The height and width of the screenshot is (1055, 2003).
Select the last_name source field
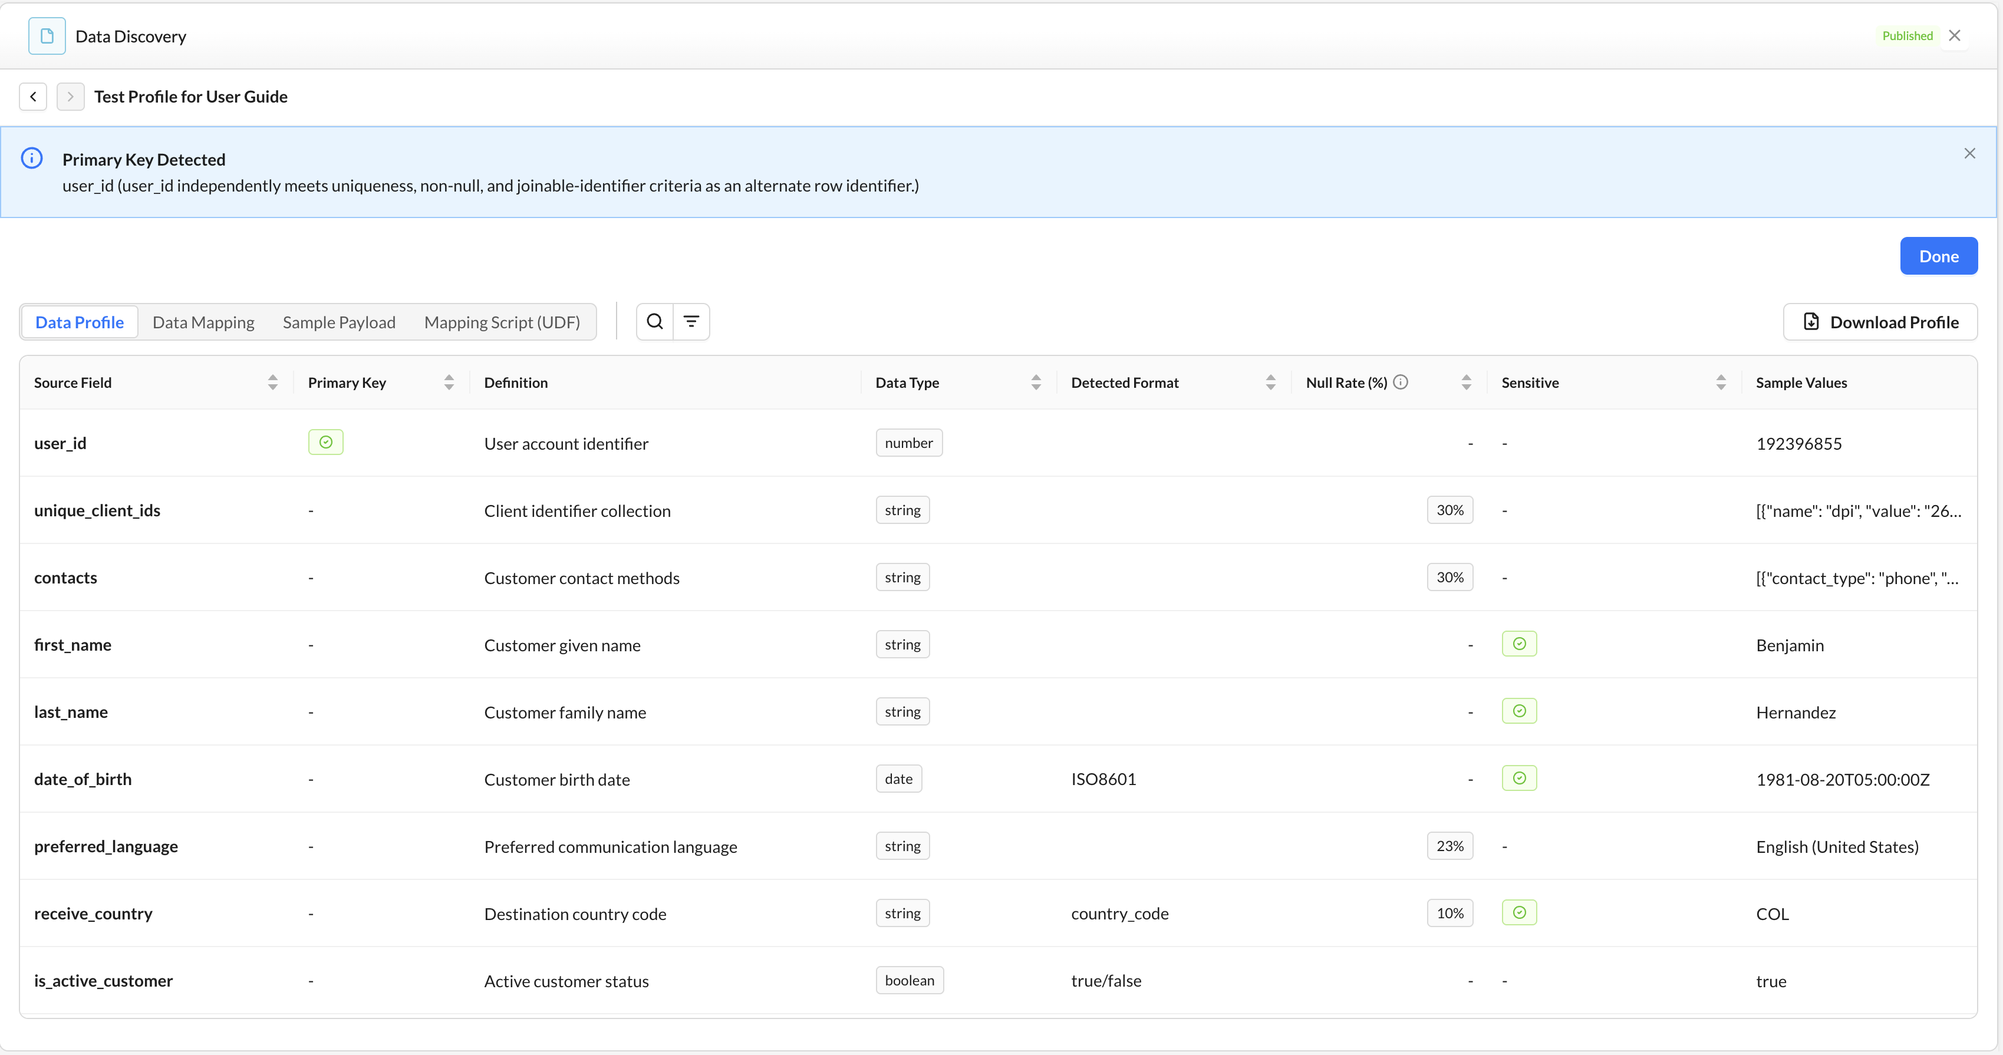71,712
